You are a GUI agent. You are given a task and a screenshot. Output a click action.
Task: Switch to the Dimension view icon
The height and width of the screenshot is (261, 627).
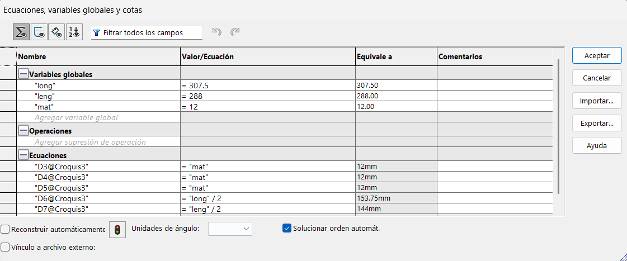click(x=56, y=32)
